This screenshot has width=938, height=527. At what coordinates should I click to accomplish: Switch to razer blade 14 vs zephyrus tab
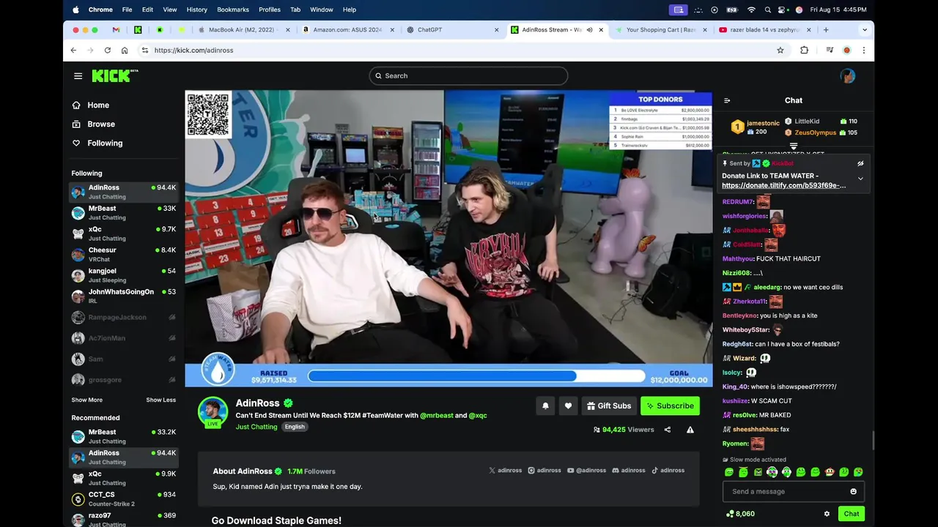coord(764,30)
